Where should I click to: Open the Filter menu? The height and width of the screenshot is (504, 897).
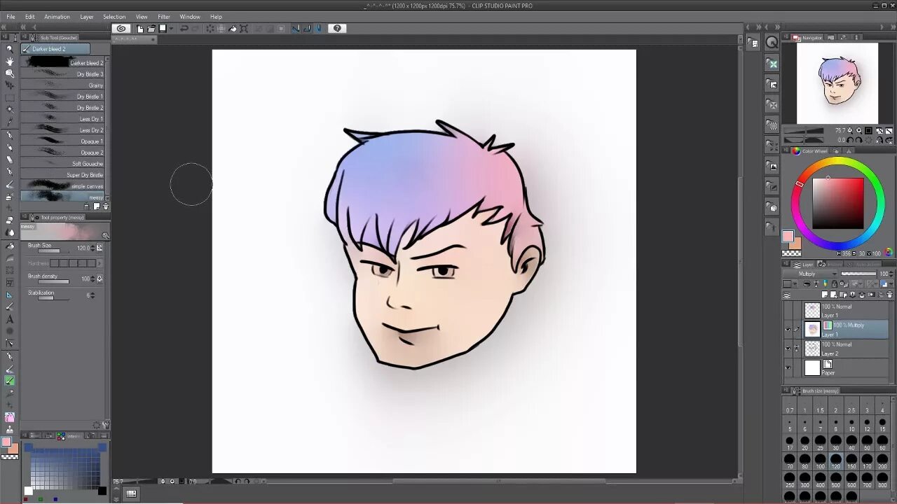coord(163,17)
